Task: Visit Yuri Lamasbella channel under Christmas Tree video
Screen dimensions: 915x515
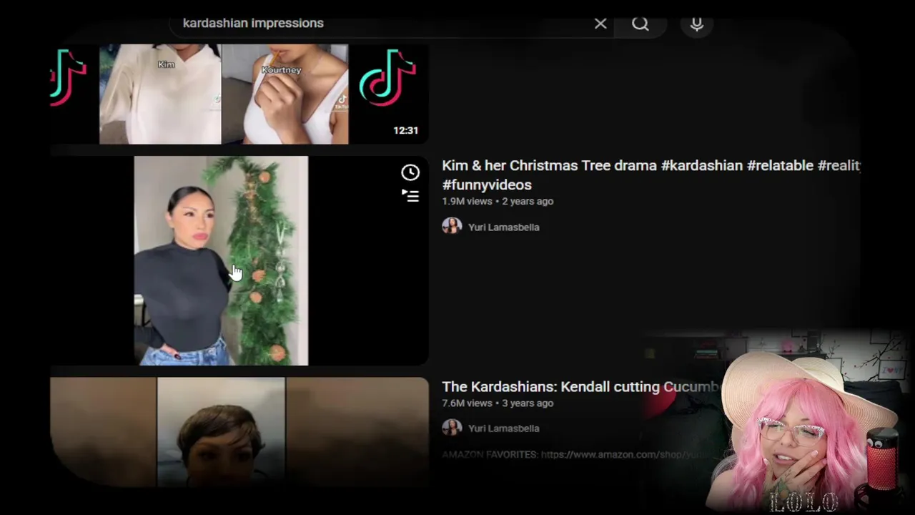Action: point(504,227)
